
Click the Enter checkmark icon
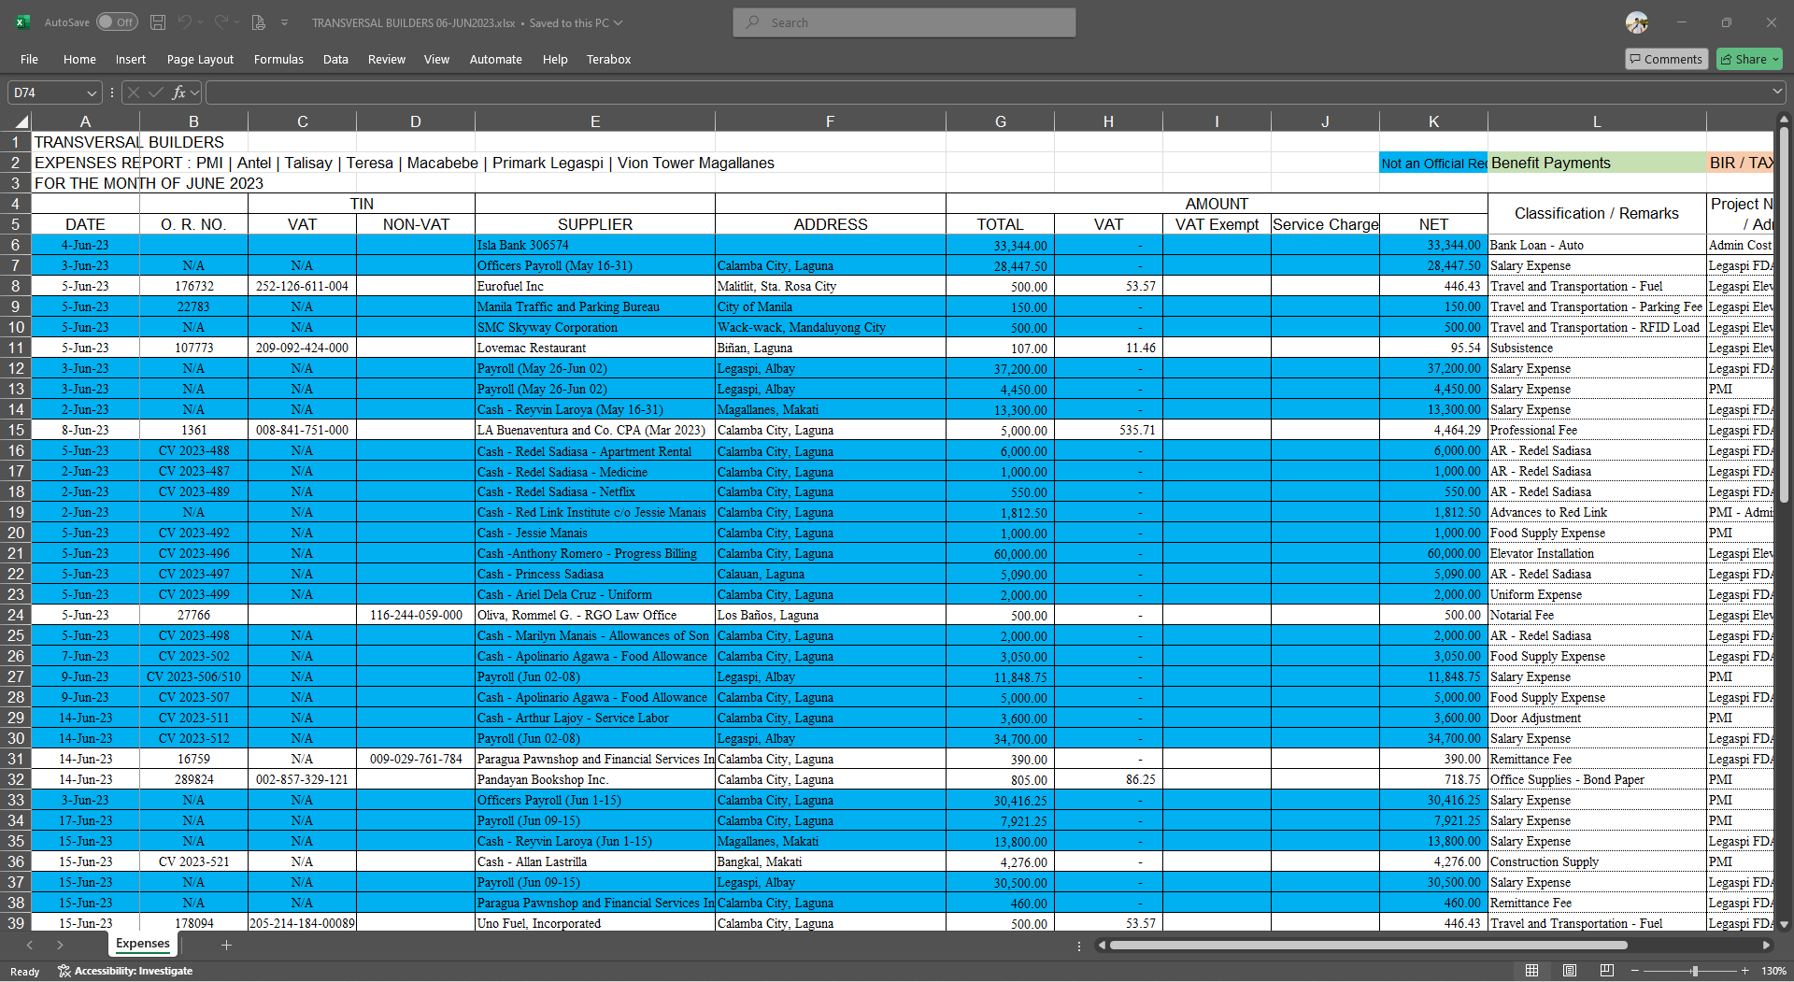[156, 93]
